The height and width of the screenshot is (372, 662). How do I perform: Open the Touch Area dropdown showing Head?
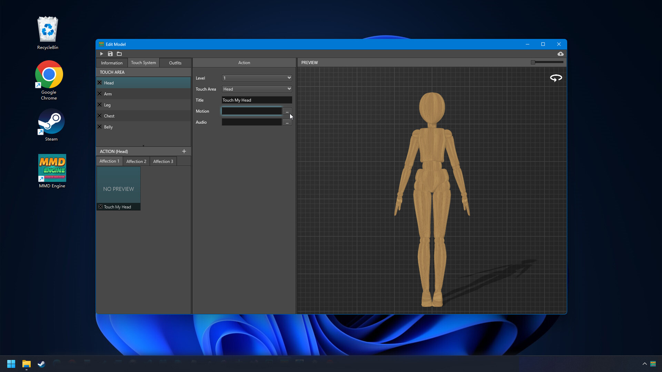pos(257,89)
